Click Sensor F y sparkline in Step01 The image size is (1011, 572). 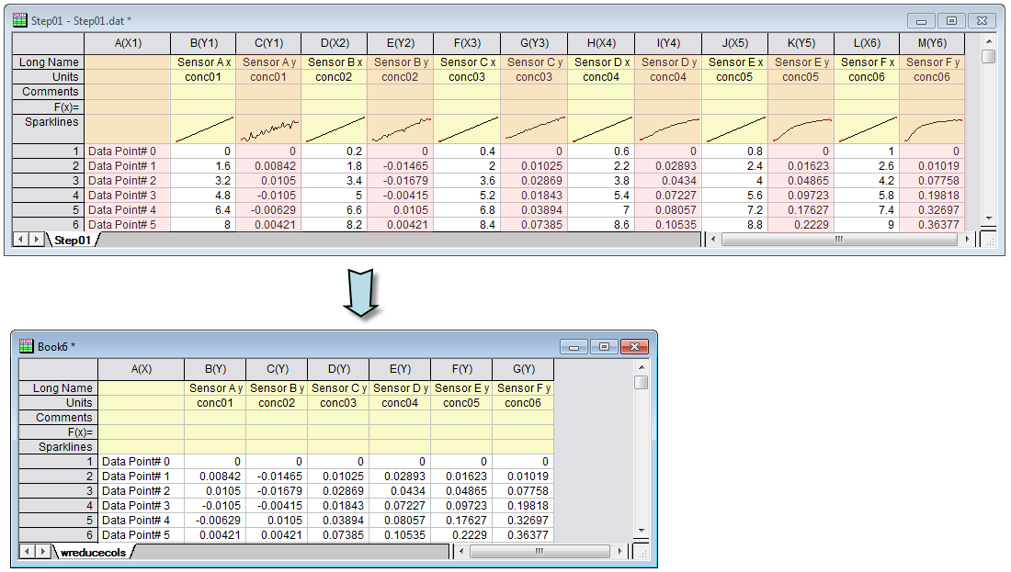click(932, 129)
